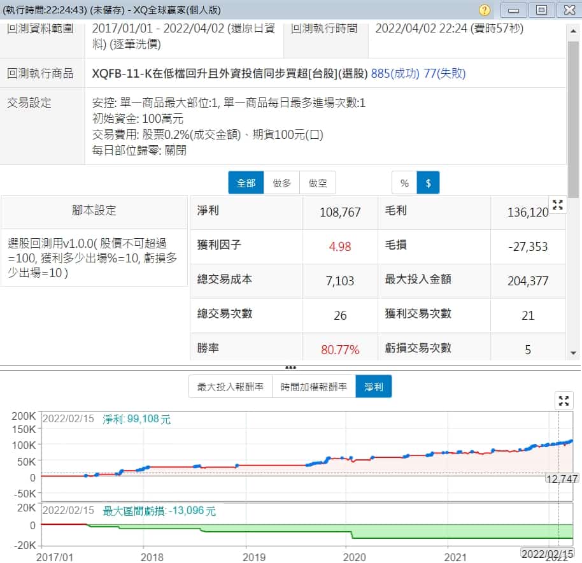Screen dimensions: 582x563
Task: Expand the net profit chart to fullscreen
Action: pyautogui.click(x=563, y=401)
